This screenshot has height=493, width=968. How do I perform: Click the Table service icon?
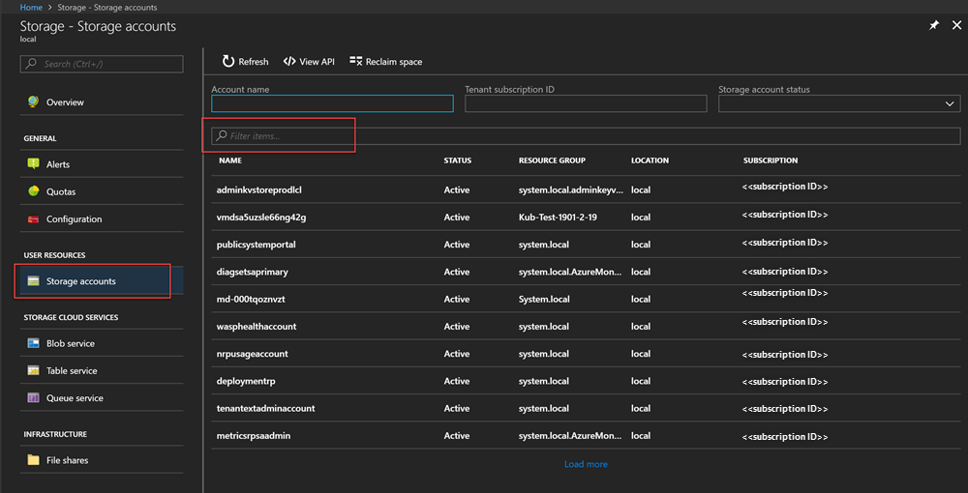[33, 370]
